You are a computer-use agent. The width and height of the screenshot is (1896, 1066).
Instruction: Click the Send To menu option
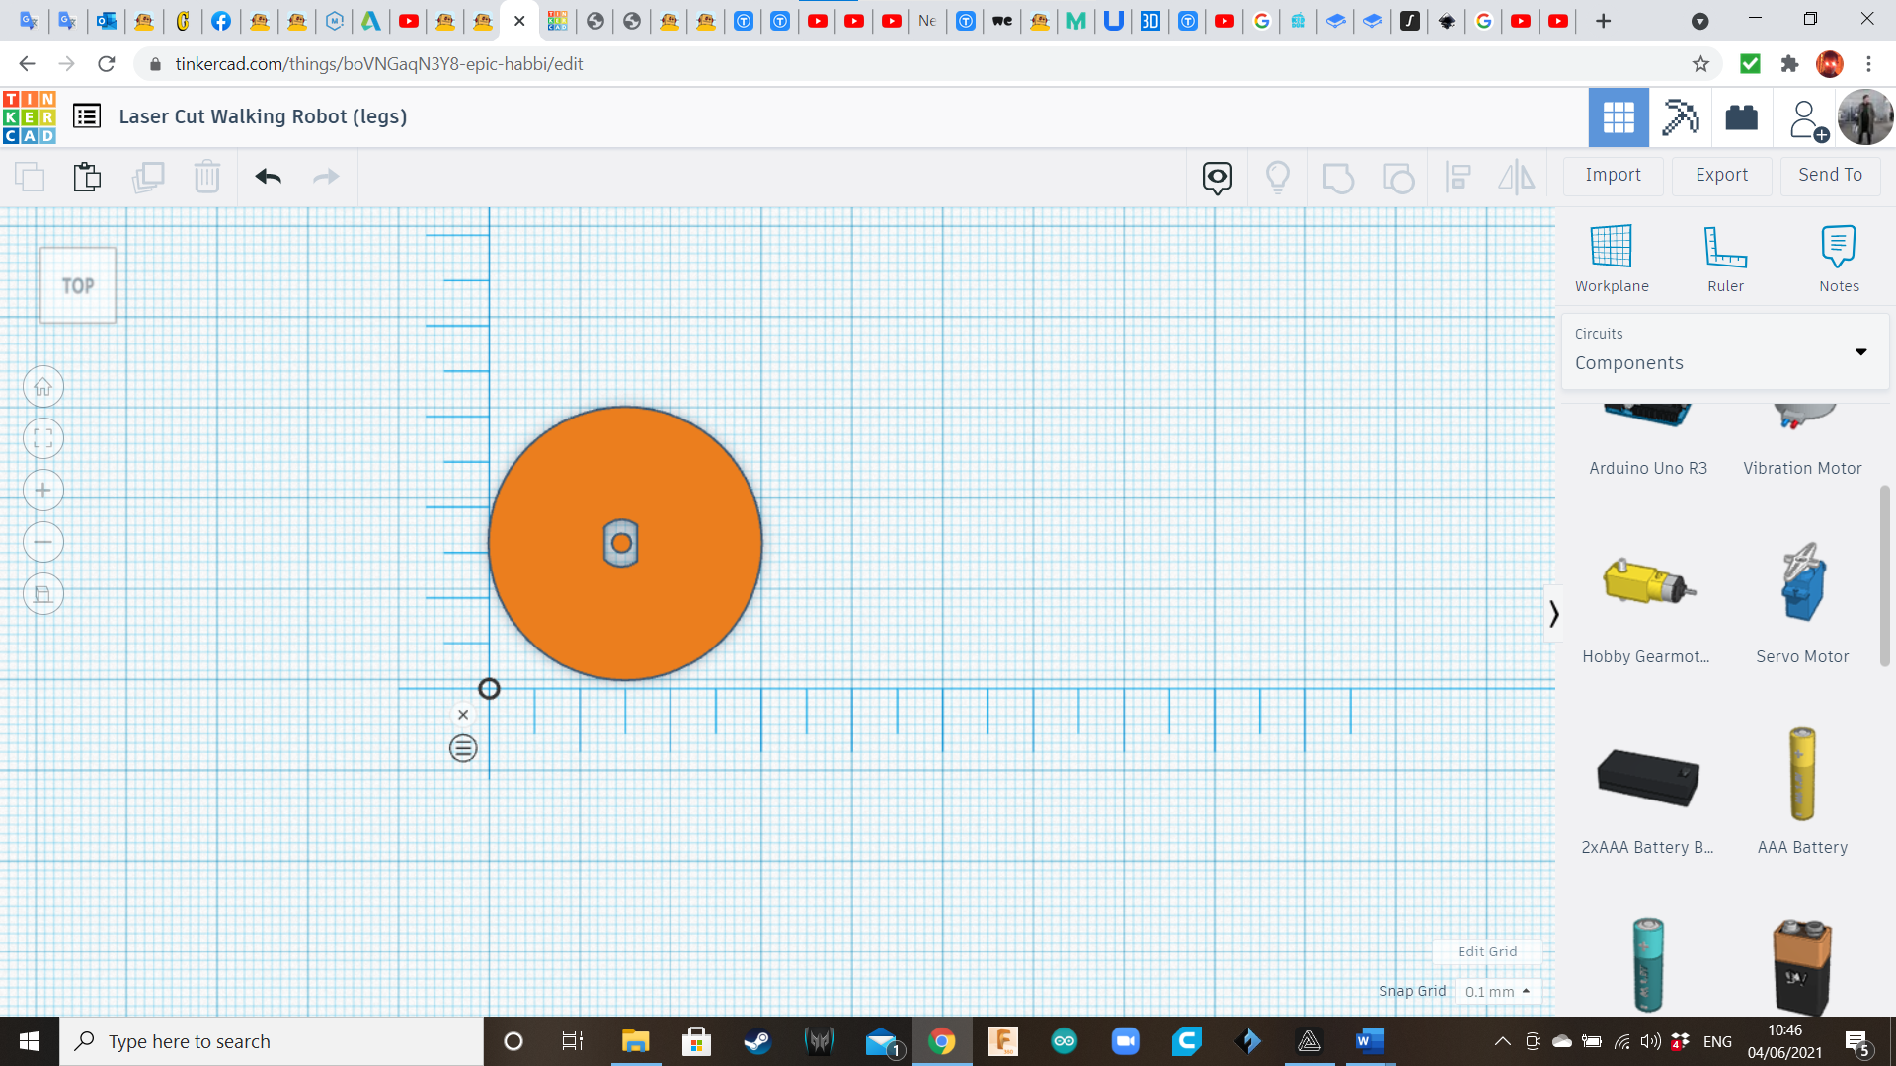1831,175
